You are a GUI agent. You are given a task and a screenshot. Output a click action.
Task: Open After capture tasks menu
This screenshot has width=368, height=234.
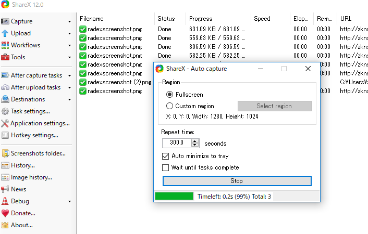click(36, 75)
